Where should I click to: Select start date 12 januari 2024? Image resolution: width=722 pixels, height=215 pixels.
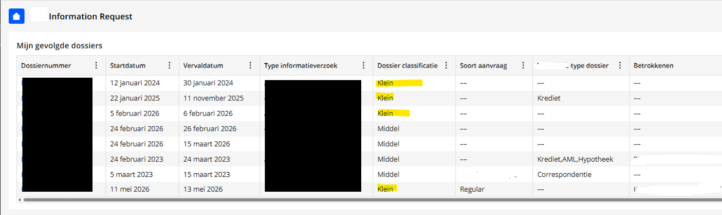[135, 83]
